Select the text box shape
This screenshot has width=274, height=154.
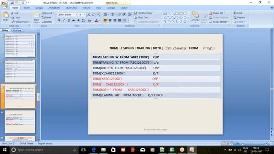[x=165, y=13]
